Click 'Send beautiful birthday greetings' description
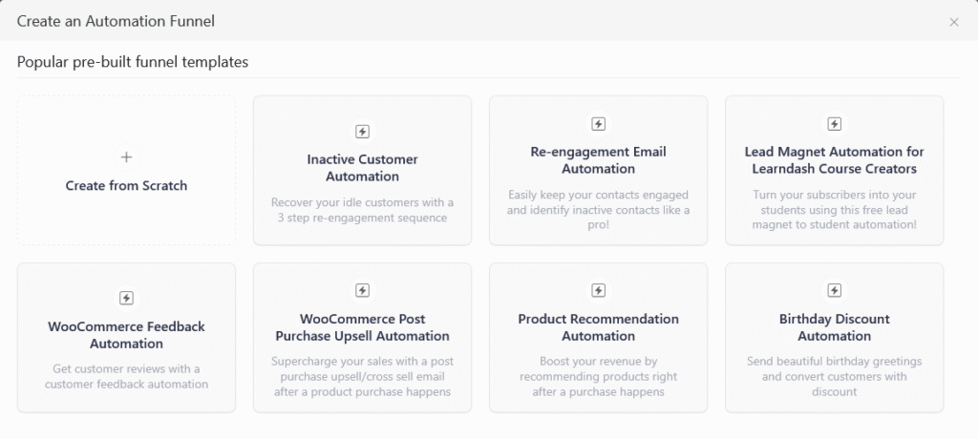The height and width of the screenshot is (439, 978). tap(834, 377)
